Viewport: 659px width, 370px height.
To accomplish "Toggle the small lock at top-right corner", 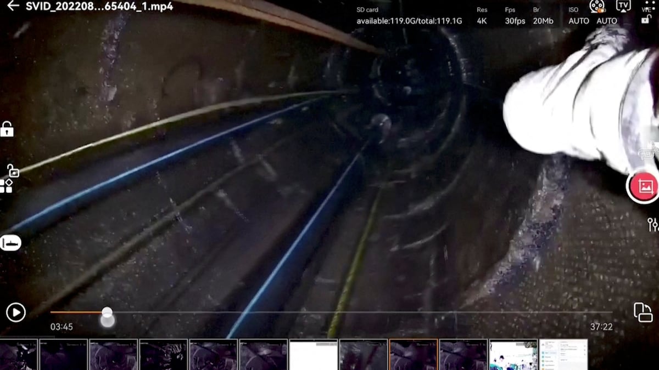I will click(x=646, y=19).
